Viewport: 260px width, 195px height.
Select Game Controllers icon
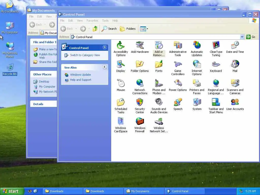tap(178, 68)
